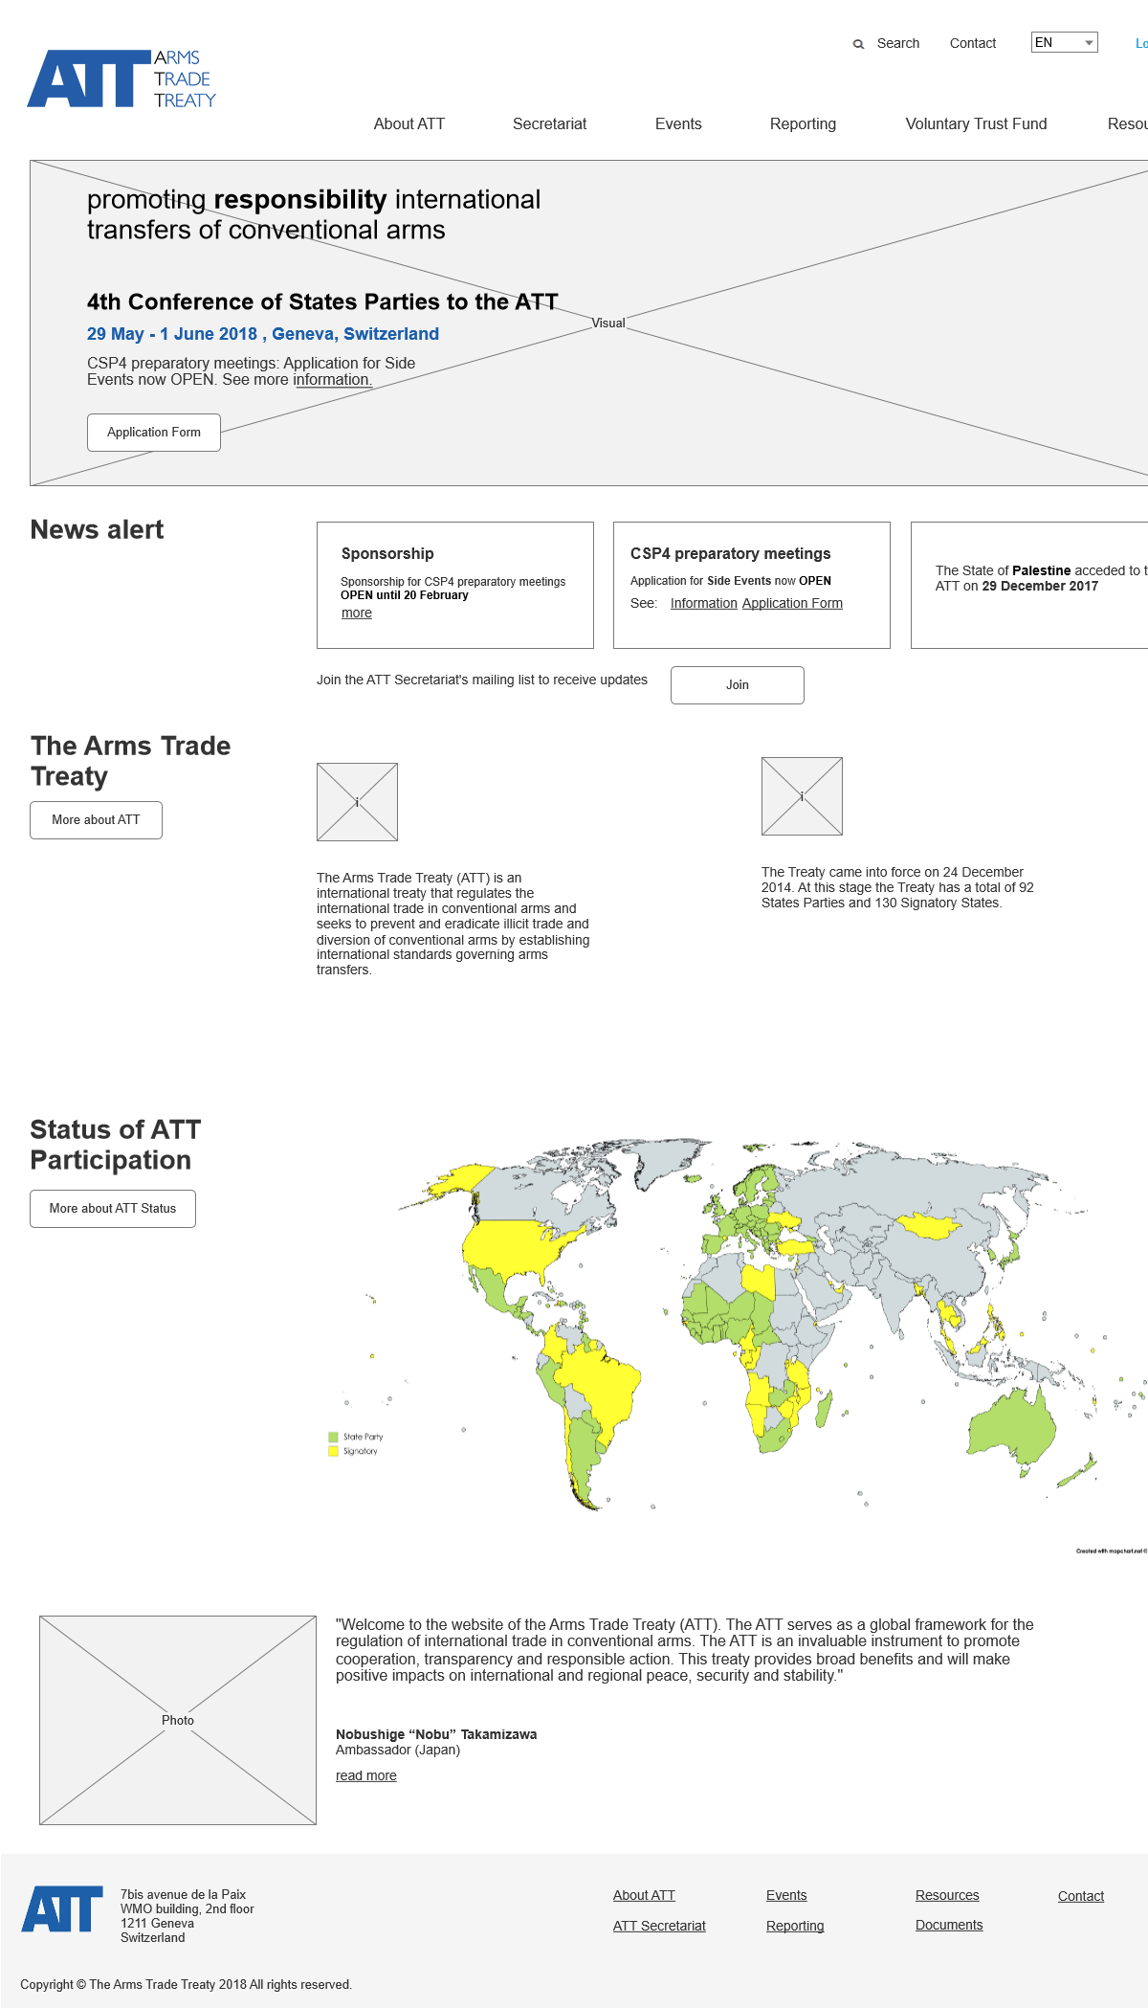Image resolution: width=1148 pixels, height=2008 pixels.
Task: Click '7bis avenue de la Paix' address text
Action: click(x=183, y=1894)
